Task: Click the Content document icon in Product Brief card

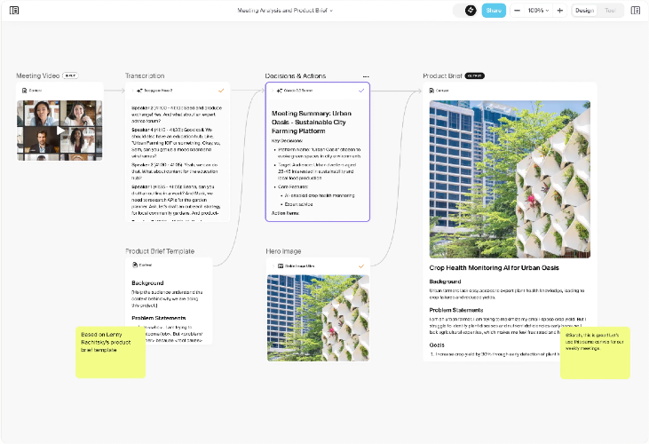Action: click(431, 91)
